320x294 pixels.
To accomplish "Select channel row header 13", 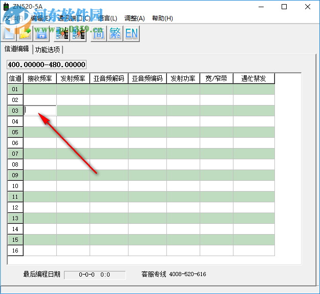I will click(15, 218).
